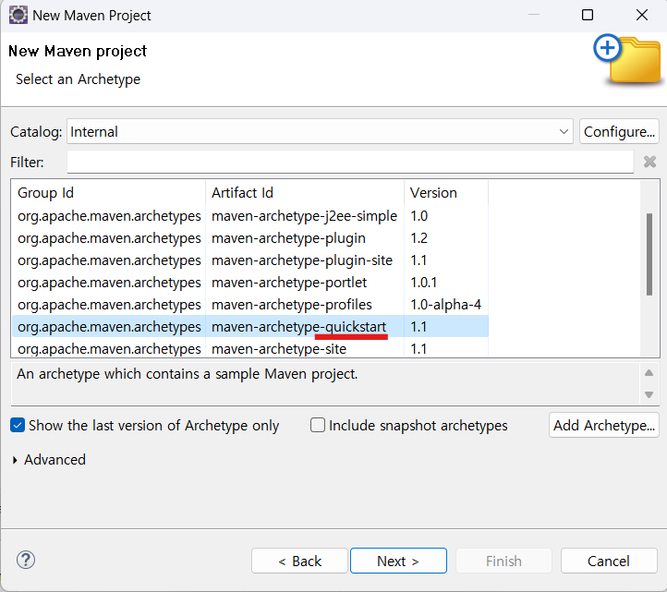Cancel the new Maven project wizard

609,561
